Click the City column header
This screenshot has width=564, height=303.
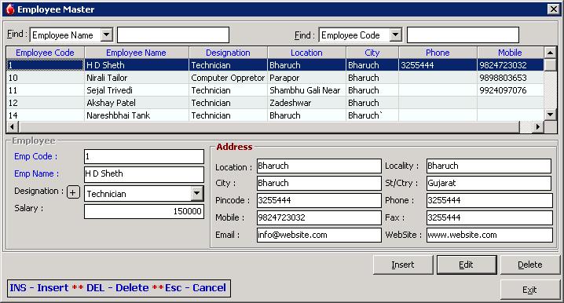point(372,53)
